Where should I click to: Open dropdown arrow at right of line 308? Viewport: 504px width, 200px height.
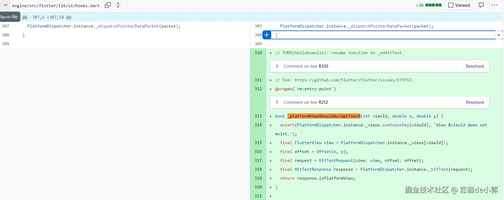click(x=498, y=35)
